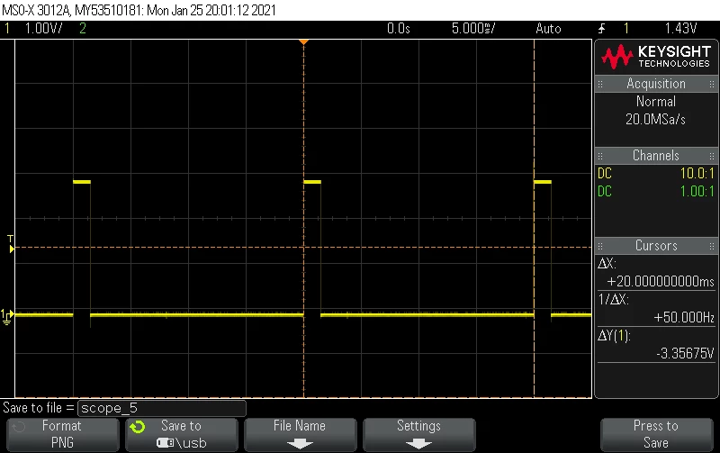Click the Acquisition panel header
This screenshot has width=720, height=453.
(656, 84)
